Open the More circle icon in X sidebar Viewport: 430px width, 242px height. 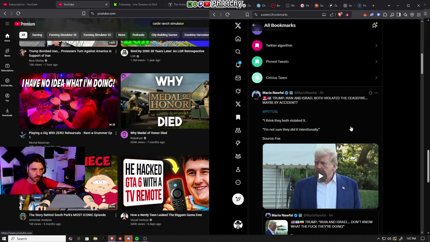click(x=238, y=183)
